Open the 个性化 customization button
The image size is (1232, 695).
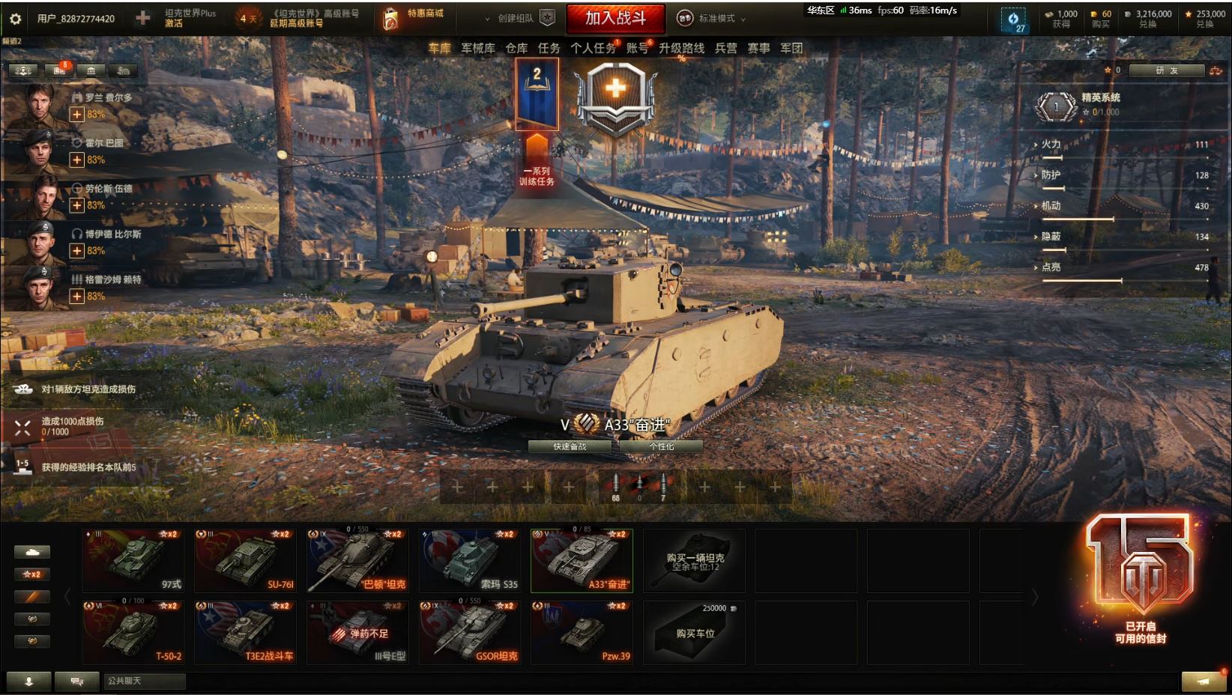(661, 446)
